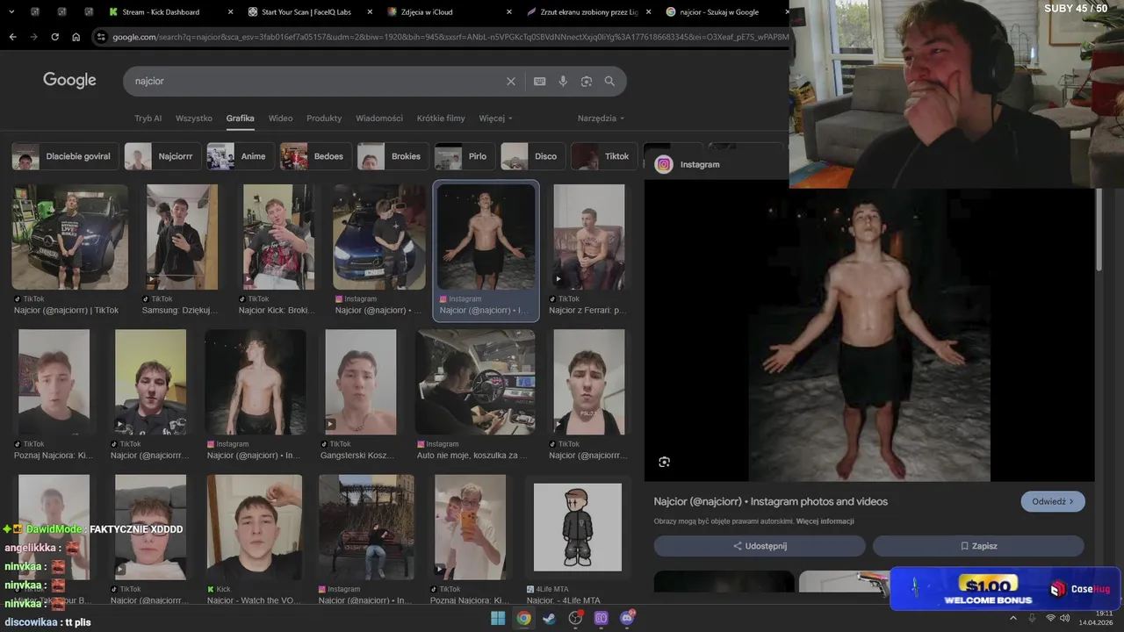Open Najcior - Watch the VO... Kick thumbnail

(x=255, y=527)
